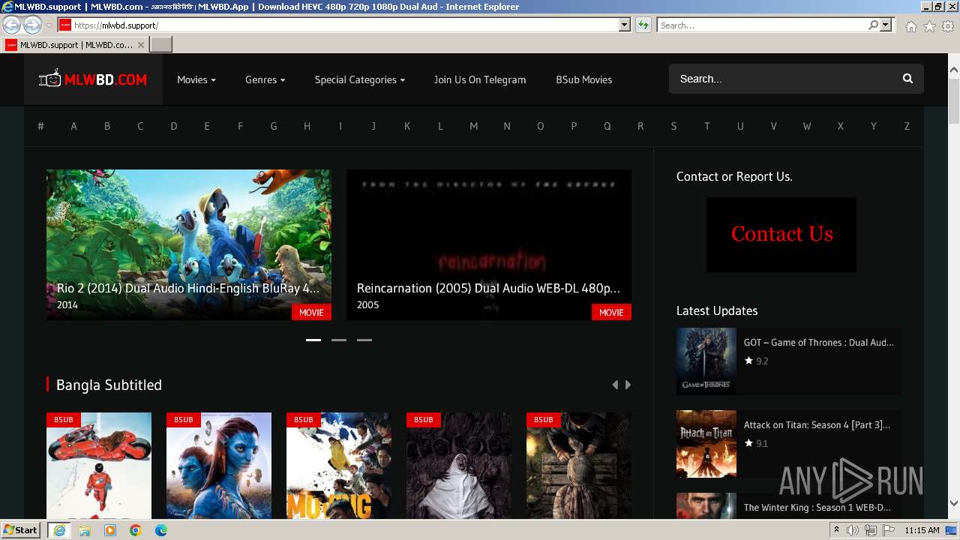This screenshot has width=960, height=540.
Task: Click the Refresh page icon
Action: (x=643, y=25)
